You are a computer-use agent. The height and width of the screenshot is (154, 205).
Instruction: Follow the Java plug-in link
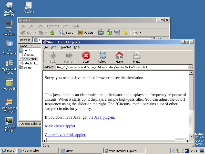[x=104, y=117]
